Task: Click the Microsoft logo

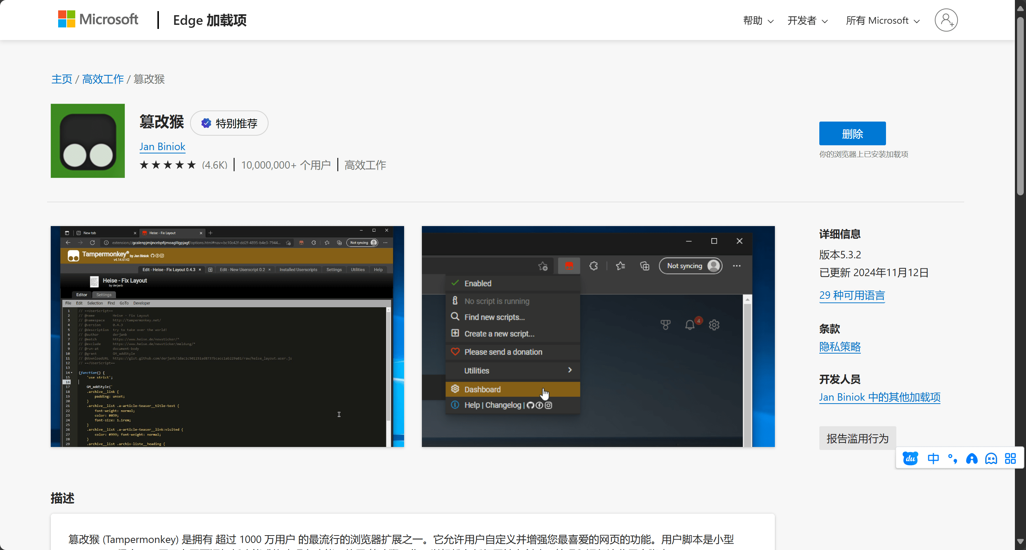Action: tap(98, 20)
